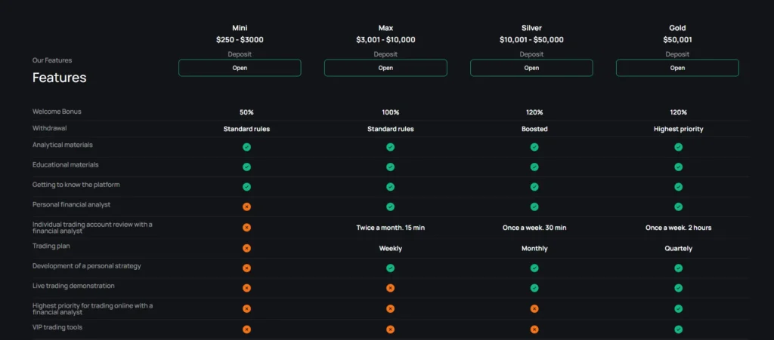Click green check for Gold Educational materials
This screenshot has height=340, width=774.
pos(678,167)
